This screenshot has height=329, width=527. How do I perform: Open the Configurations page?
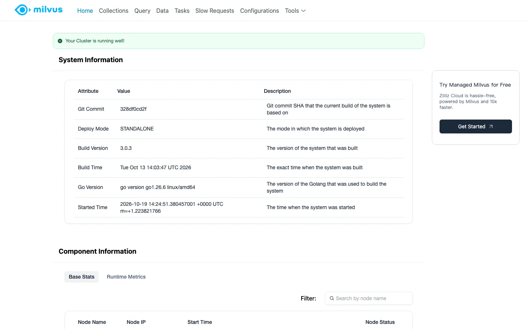point(259,11)
